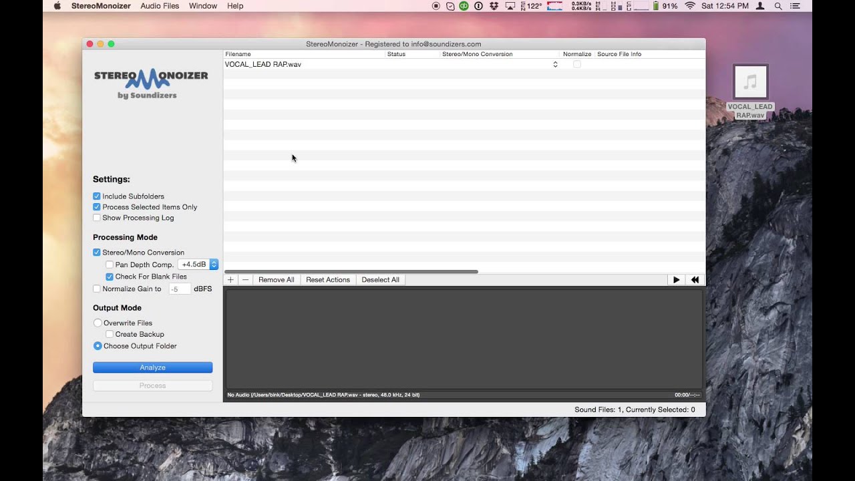Click the Stereo/Mono Conversion column header
This screenshot has height=481, width=855.
(500, 54)
